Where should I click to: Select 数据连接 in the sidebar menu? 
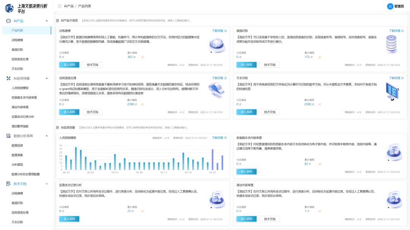(x=17, y=146)
